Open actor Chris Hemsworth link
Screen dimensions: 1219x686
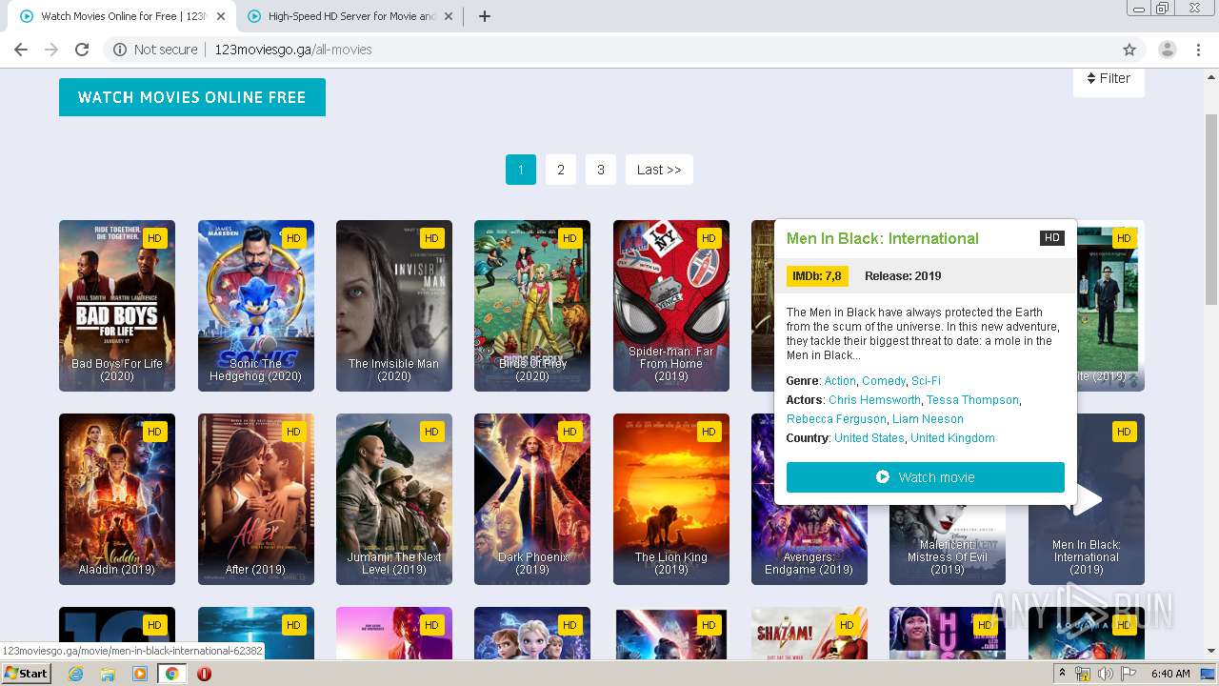(x=874, y=400)
